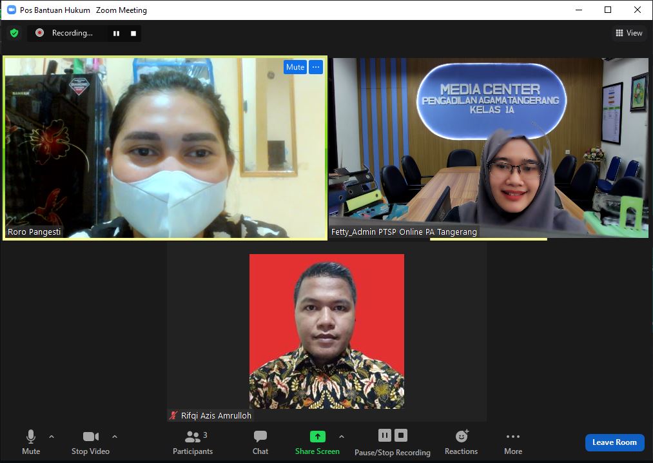Screen dimensions: 653x463
Task: Open the View layout menu
Action: [629, 33]
